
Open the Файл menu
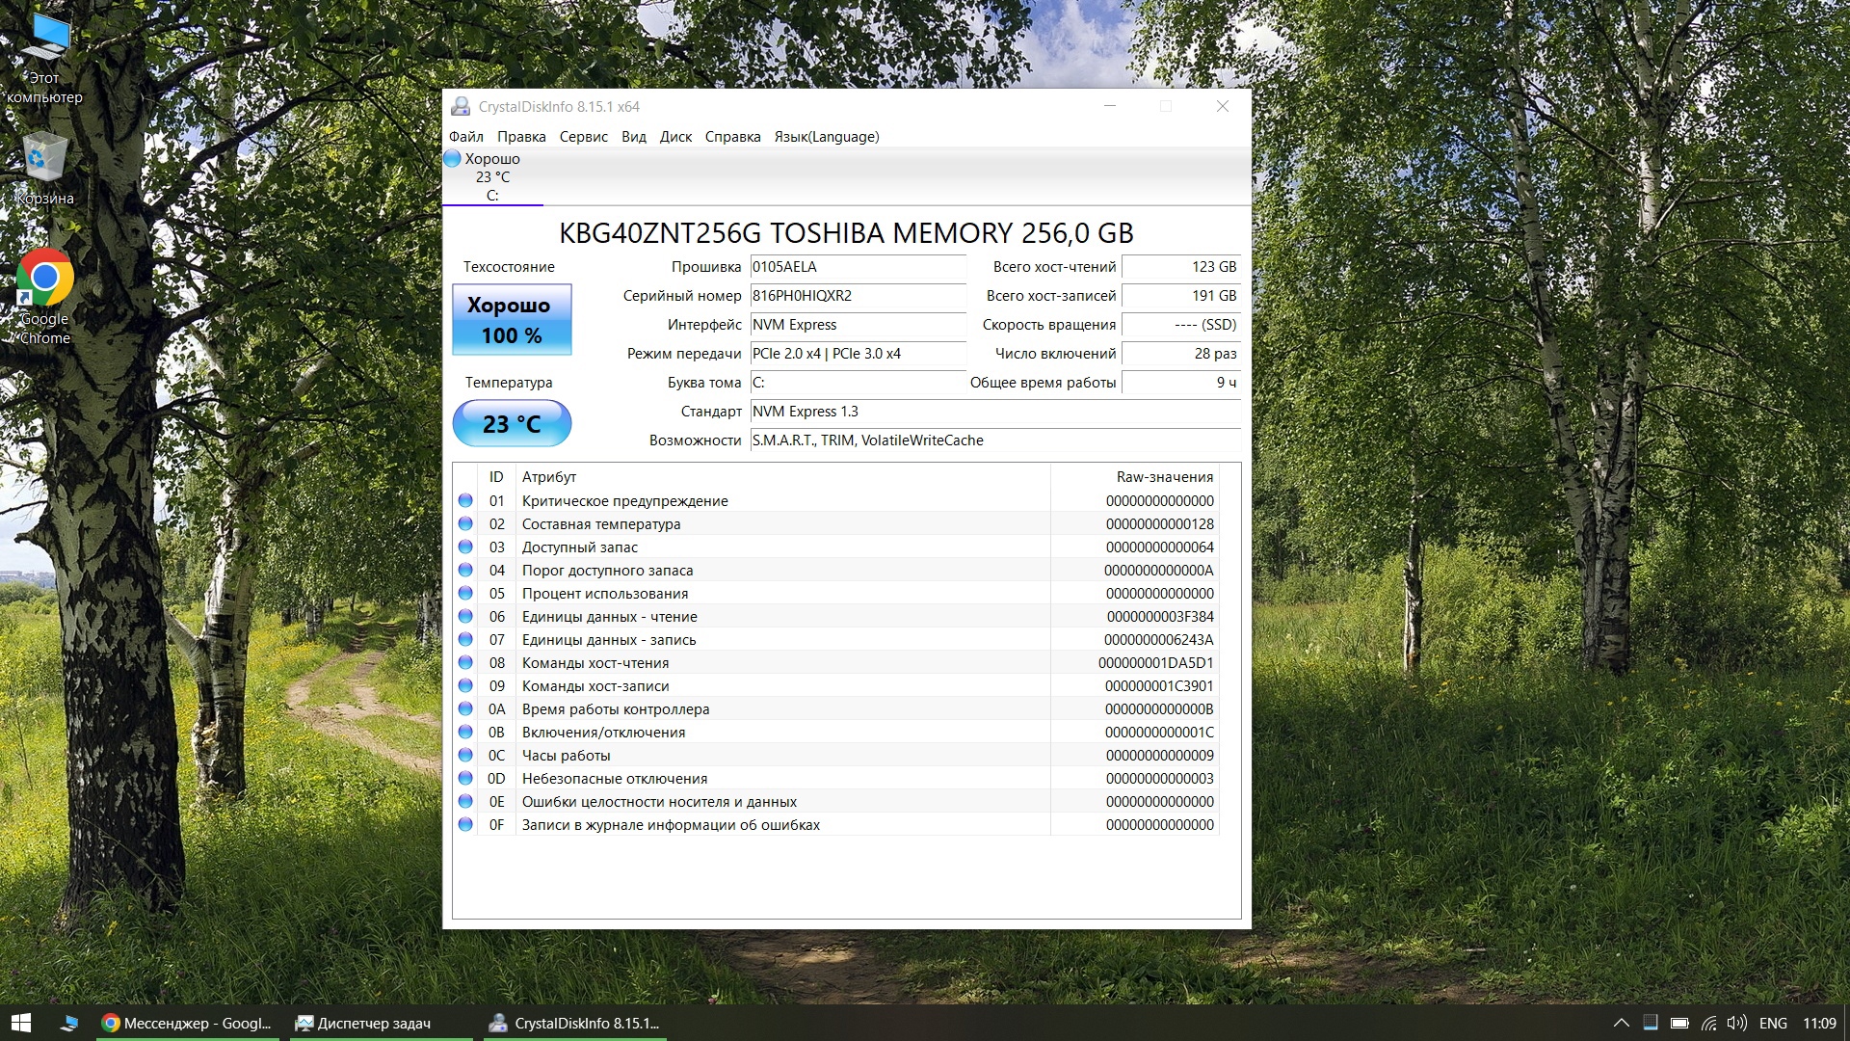tap(465, 137)
